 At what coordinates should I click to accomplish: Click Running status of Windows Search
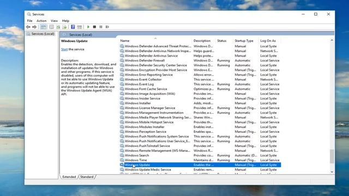[x=224, y=155]
